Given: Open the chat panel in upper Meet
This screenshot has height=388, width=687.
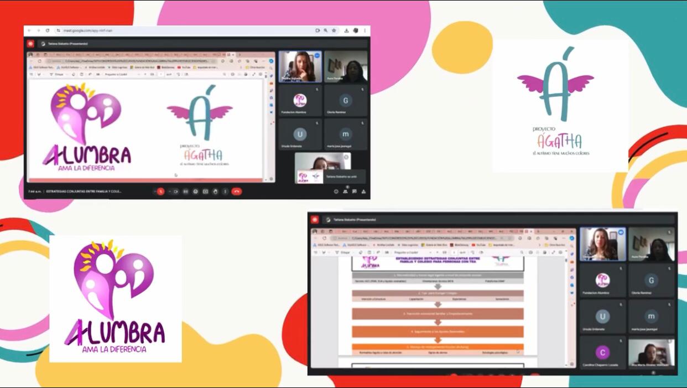Looking at the screenshot, I should [355, 192].
